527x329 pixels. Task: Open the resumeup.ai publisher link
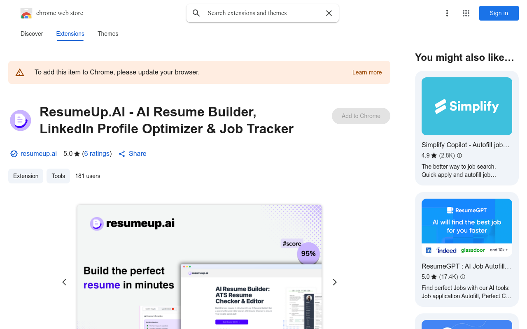pos(39,154)
